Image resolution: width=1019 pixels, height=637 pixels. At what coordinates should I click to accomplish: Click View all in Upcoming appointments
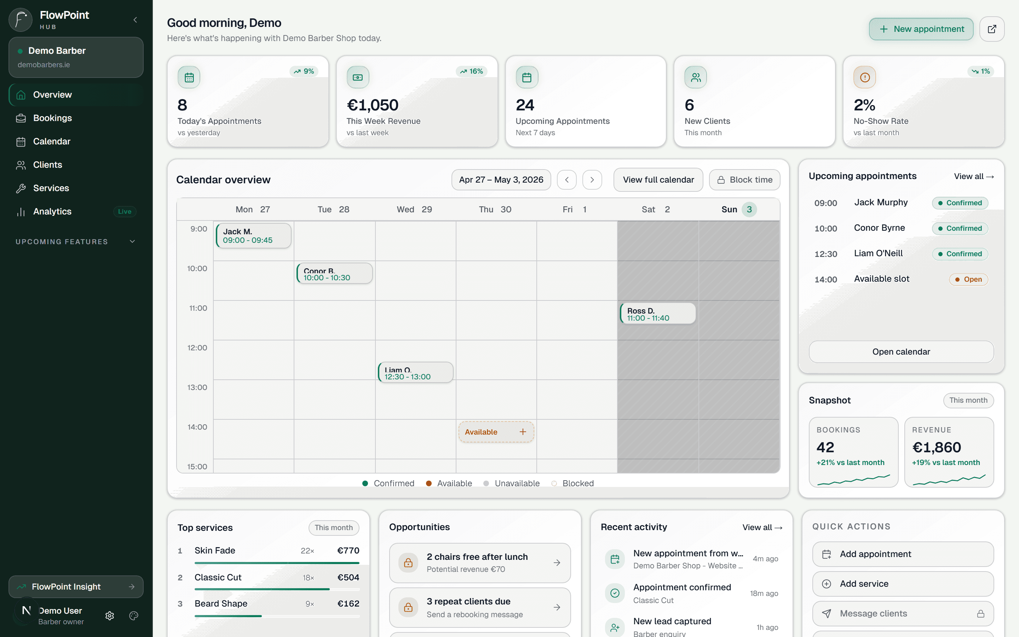(973, 177)
